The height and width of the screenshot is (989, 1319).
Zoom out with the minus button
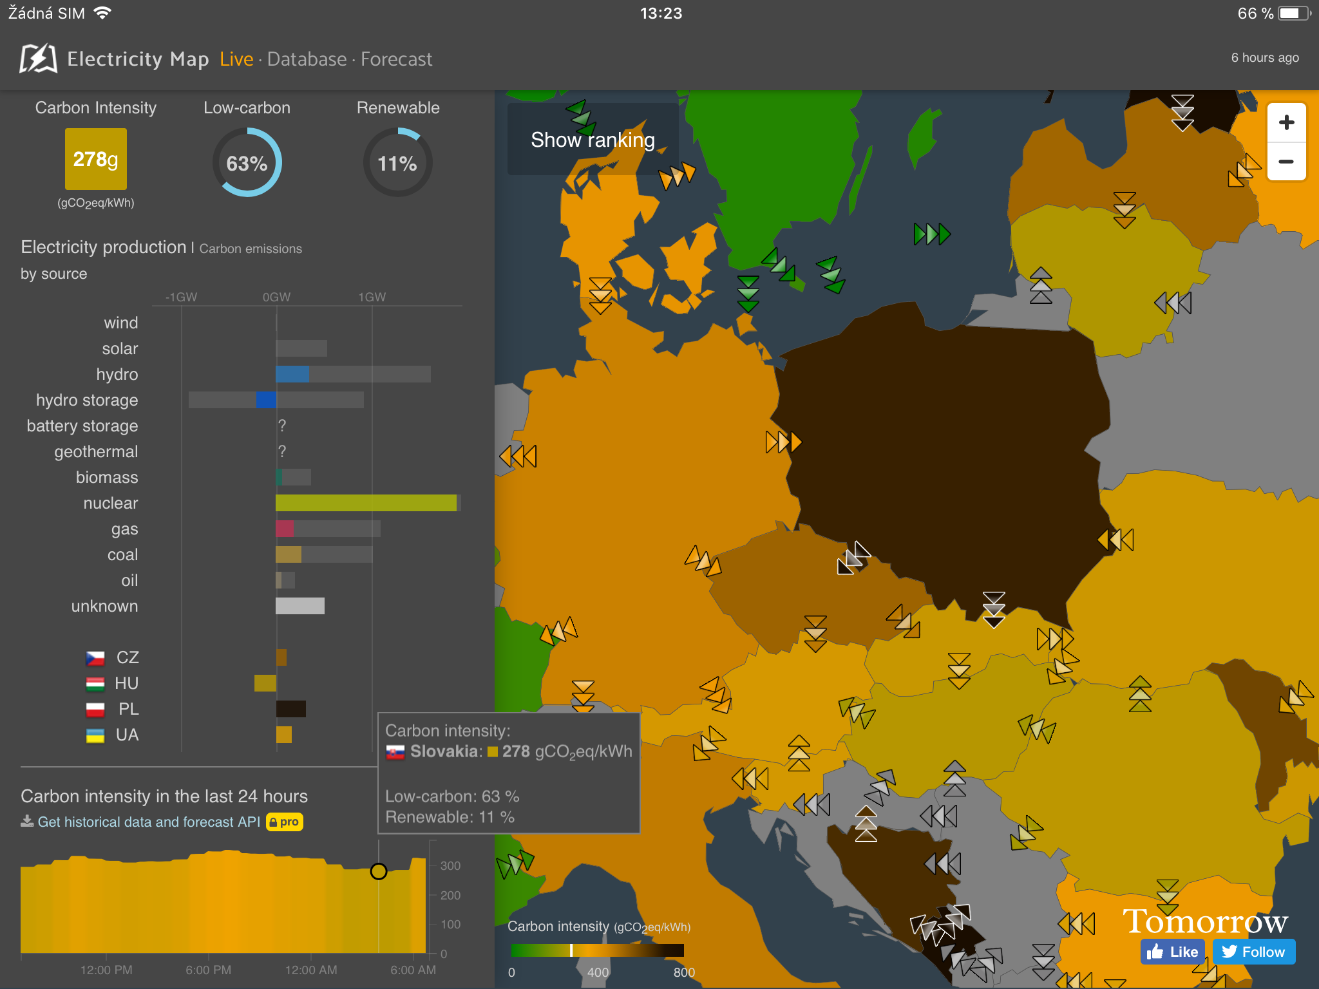coord(1286,162)
